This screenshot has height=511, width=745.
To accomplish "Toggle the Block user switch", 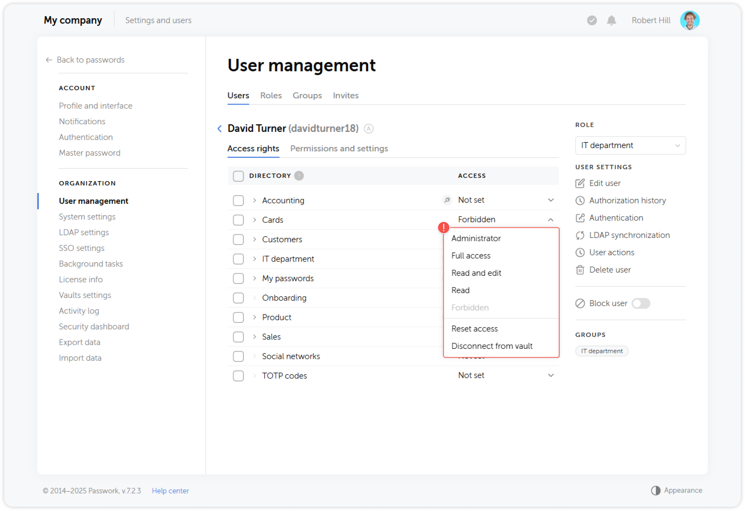I will [641, 303].
